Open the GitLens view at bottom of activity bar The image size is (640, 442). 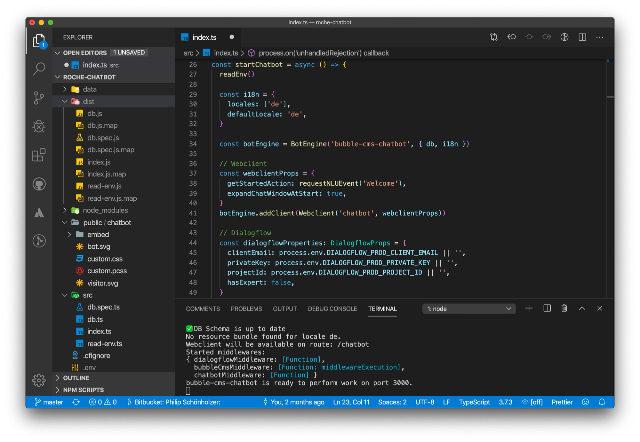[x=39, y=241]
